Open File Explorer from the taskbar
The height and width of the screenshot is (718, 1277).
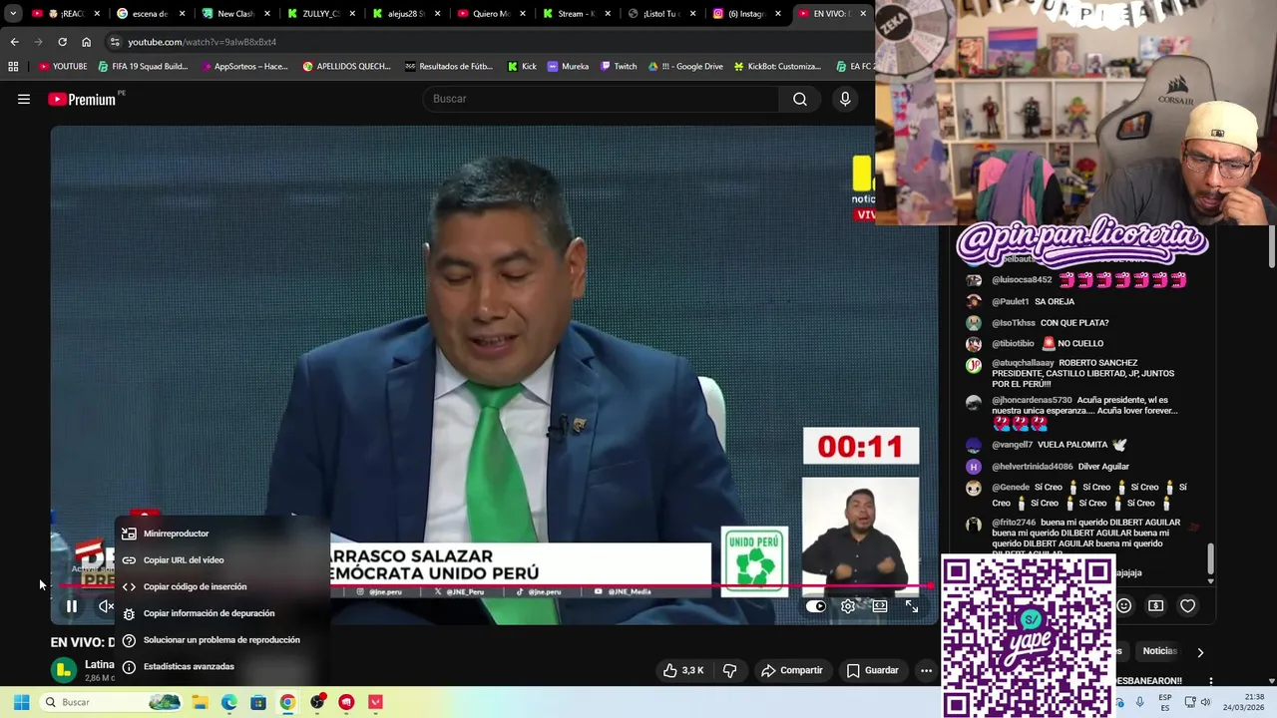(x=200, y=702)
